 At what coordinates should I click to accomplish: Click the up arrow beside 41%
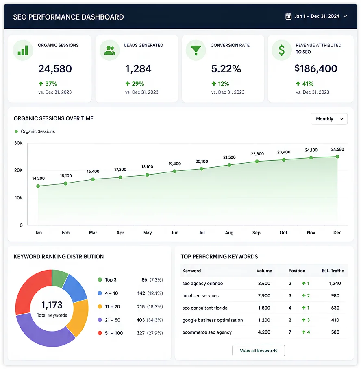coord(298,83)
